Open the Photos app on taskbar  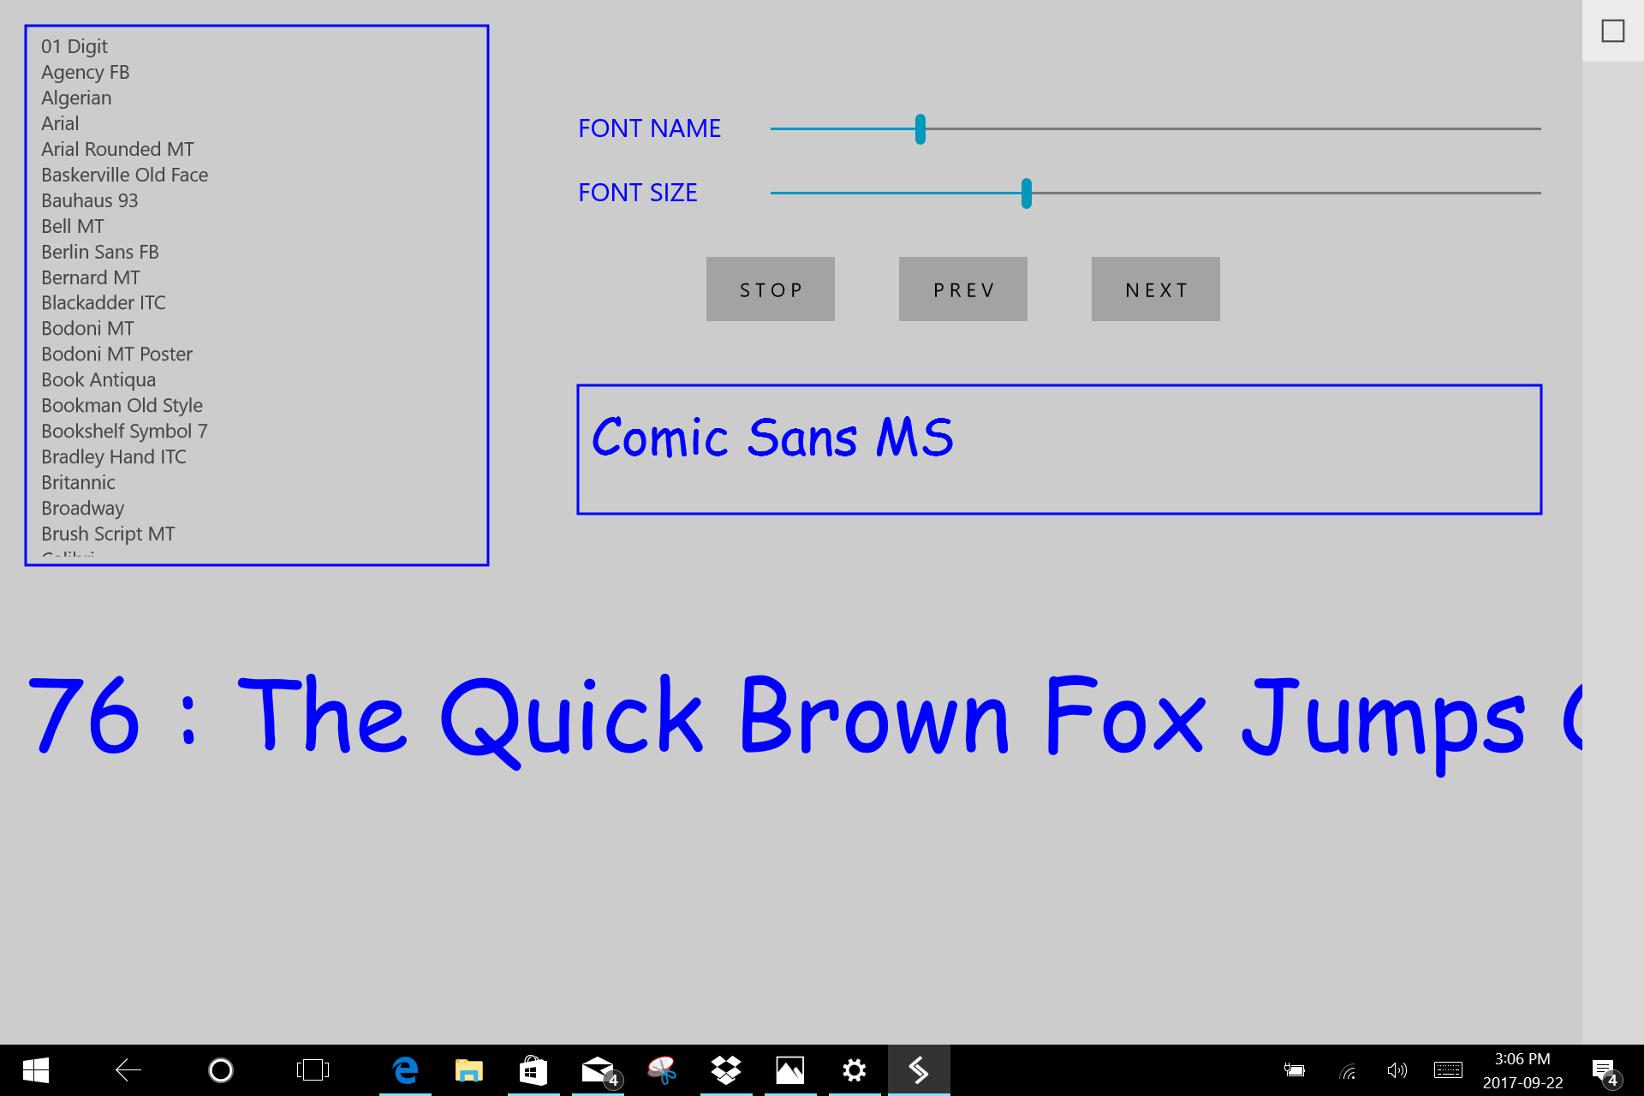790,1070
